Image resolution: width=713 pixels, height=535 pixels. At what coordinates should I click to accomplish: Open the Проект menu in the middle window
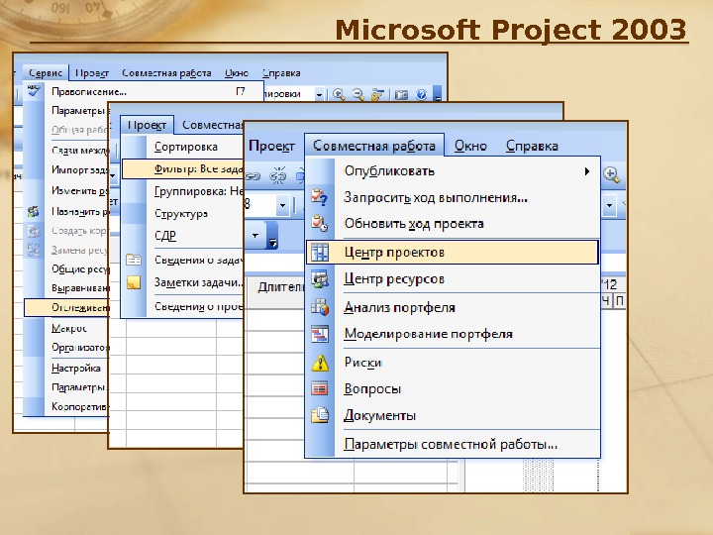click(147, 125)
